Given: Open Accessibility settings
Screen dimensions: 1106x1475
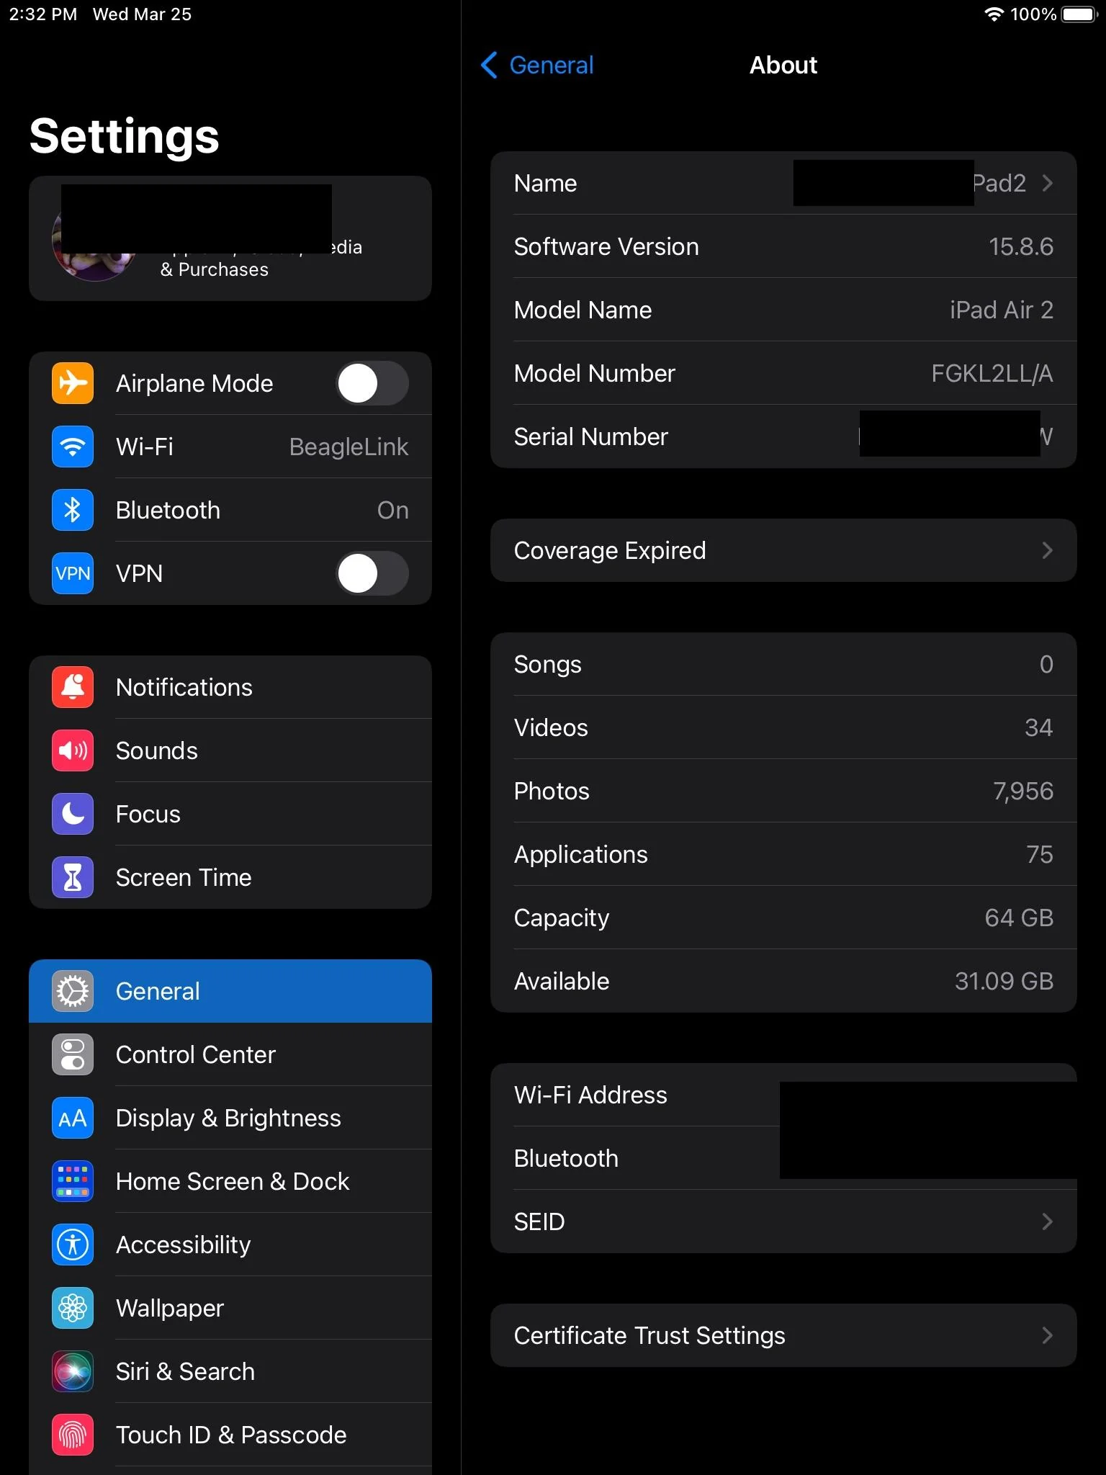Looking at the screenshot, I should 230,1245.
